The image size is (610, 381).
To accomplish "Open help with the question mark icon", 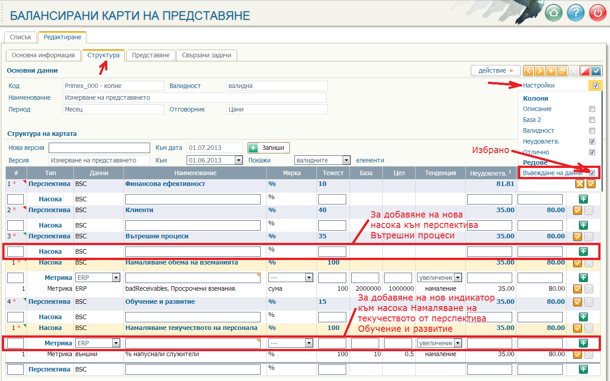I will [x=576, y=13].
